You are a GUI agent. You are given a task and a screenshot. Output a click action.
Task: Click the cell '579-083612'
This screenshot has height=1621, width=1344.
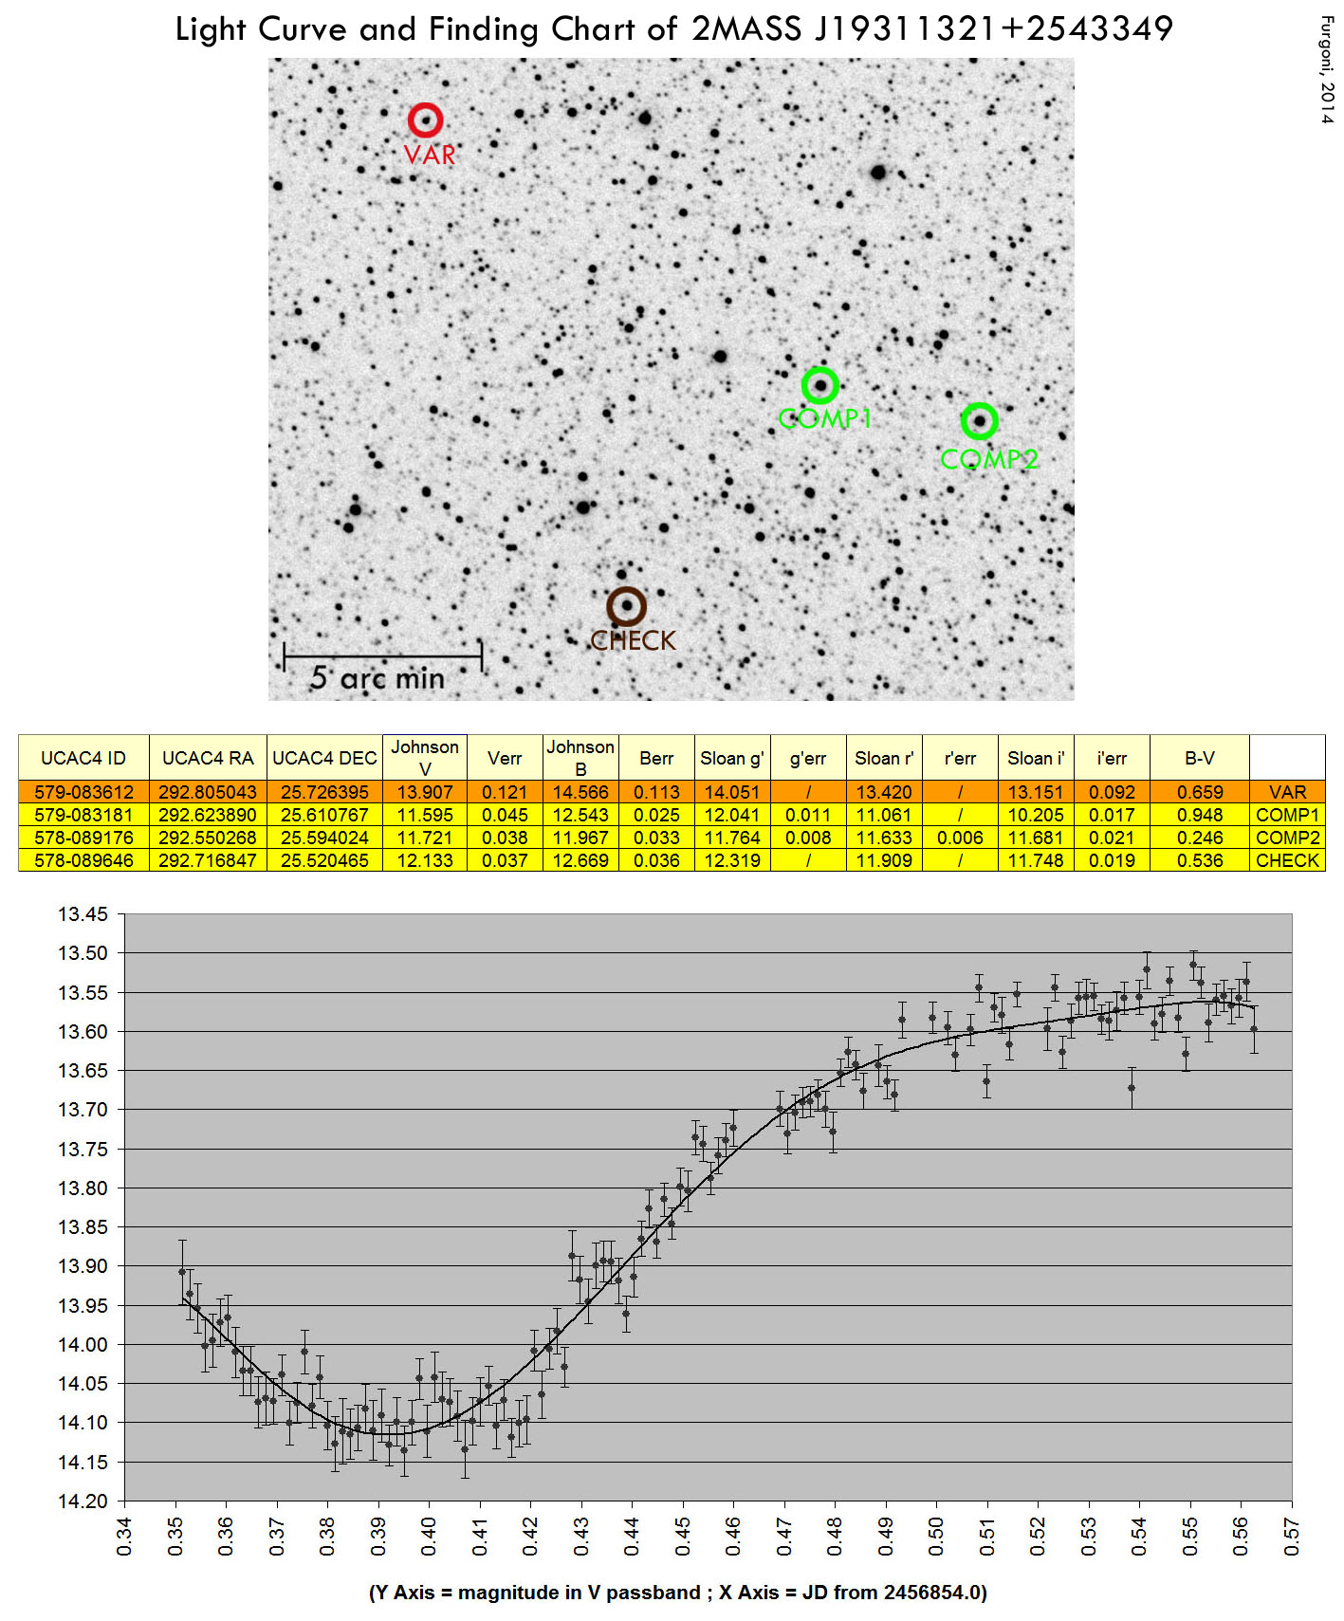[83, 792]
